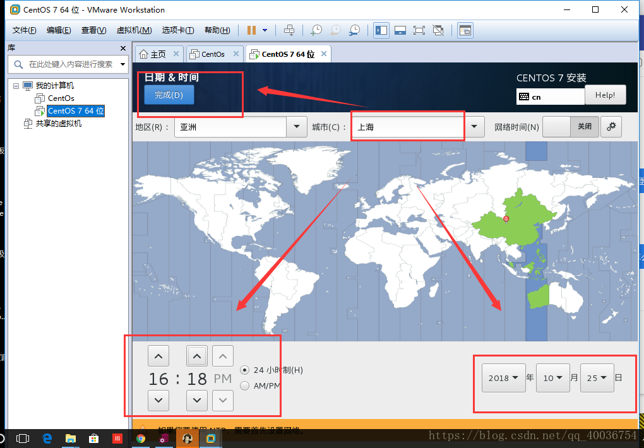
Task: Take a snapshot of this virtual machine
Action: (316, 30)
